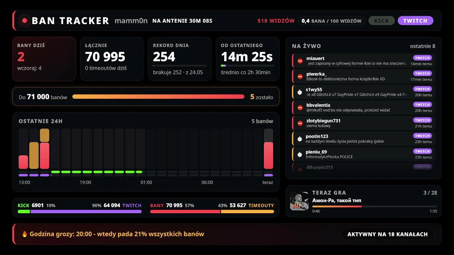
Task: Click the TWITCH badge on pieniu_69's row
Action: (x=422, y=151)
